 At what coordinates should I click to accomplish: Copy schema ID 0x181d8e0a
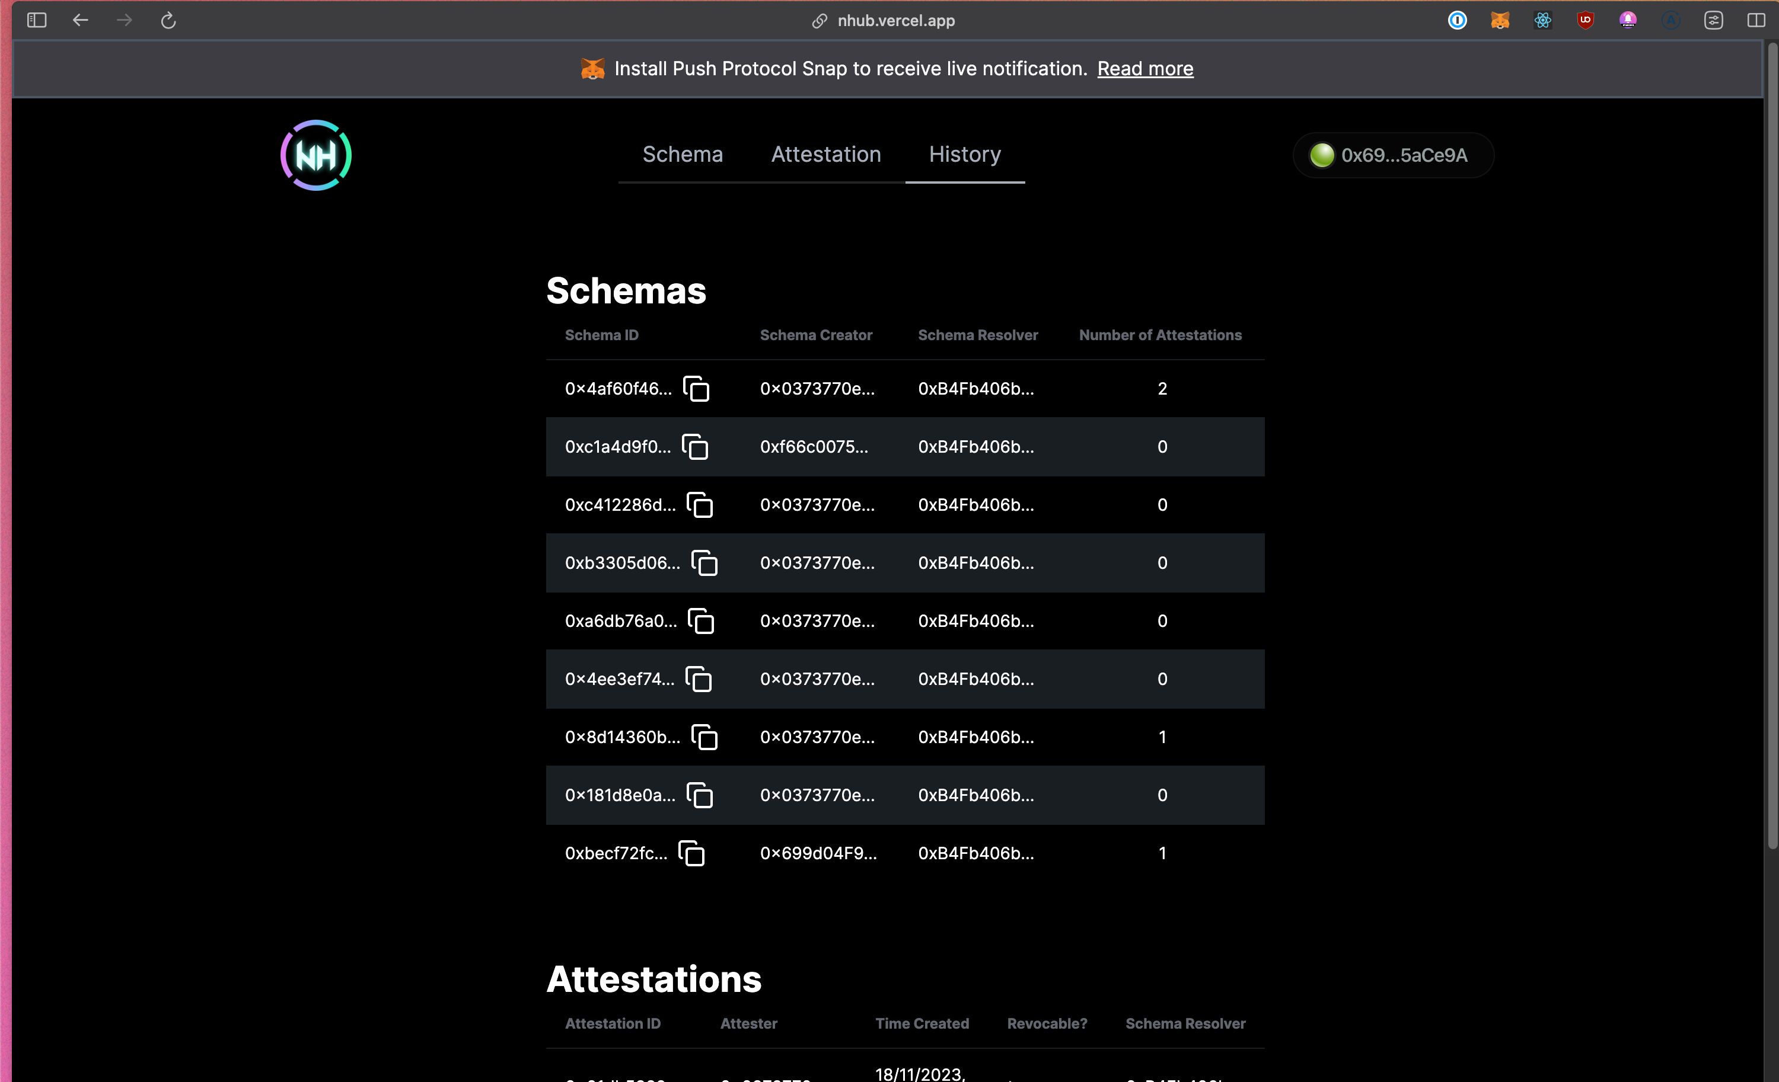point(700,795)
